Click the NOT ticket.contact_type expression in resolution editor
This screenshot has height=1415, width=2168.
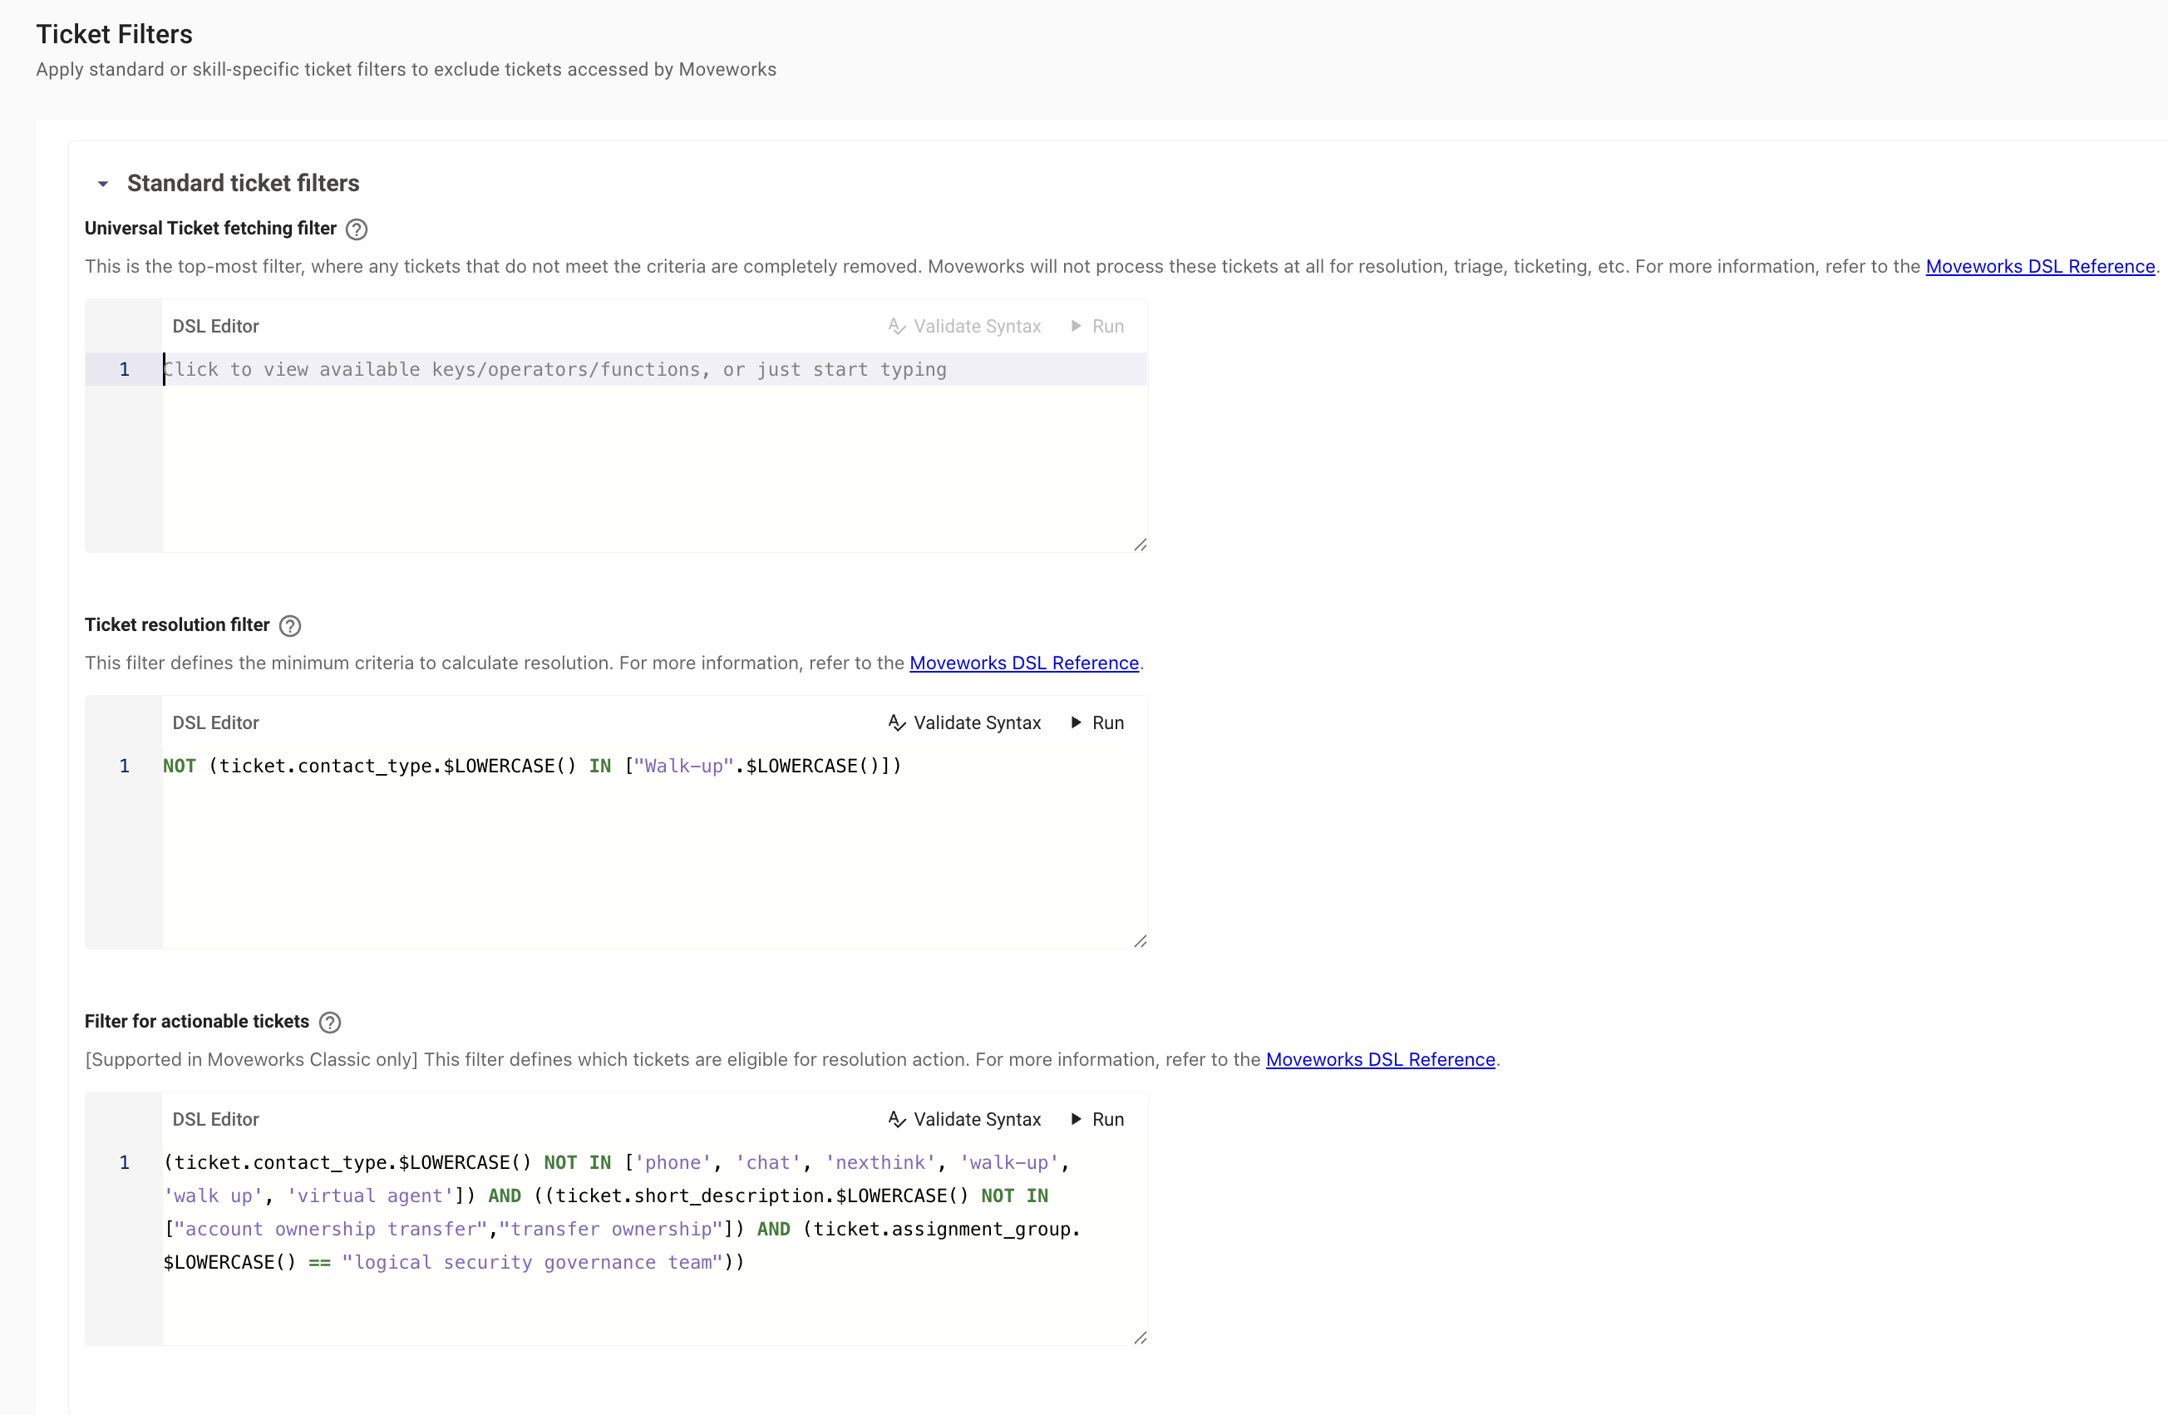pos(532,767)
